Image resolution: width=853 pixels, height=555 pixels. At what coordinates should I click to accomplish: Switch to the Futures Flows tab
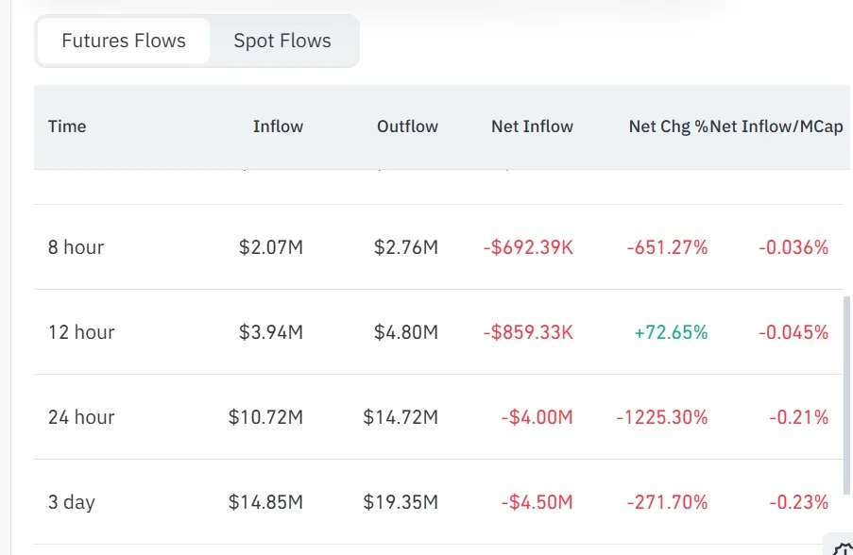[x=124, y=41]
